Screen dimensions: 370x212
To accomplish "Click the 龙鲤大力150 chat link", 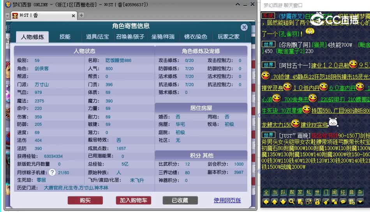I will [277, 124].
